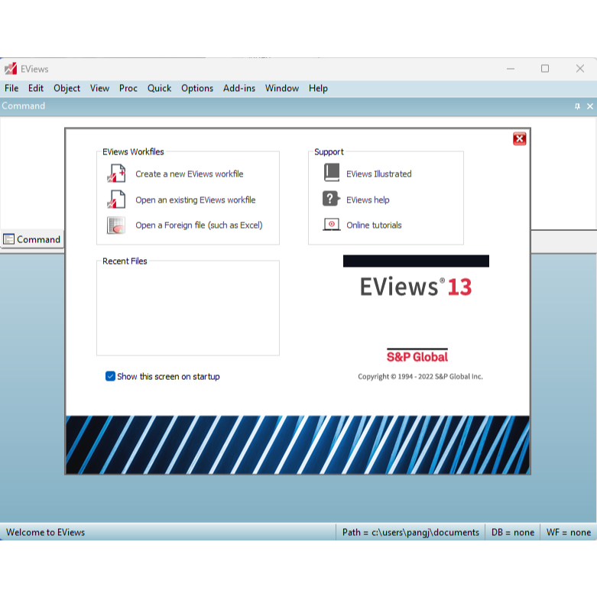Click the DB = none status indicator
The height and width of the screenshot is (597, 597).
pyautogui.click(x=512, y=532)
